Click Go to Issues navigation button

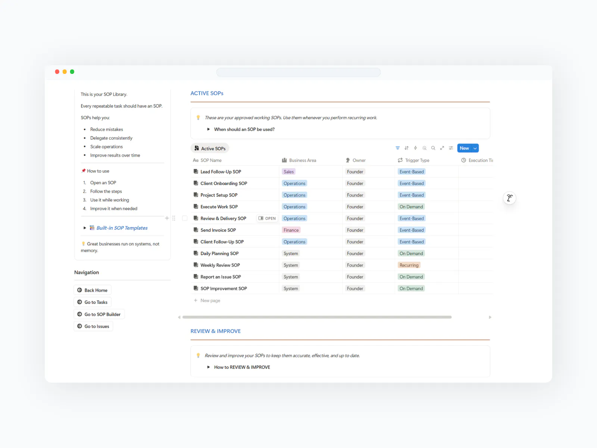point(93,326)
